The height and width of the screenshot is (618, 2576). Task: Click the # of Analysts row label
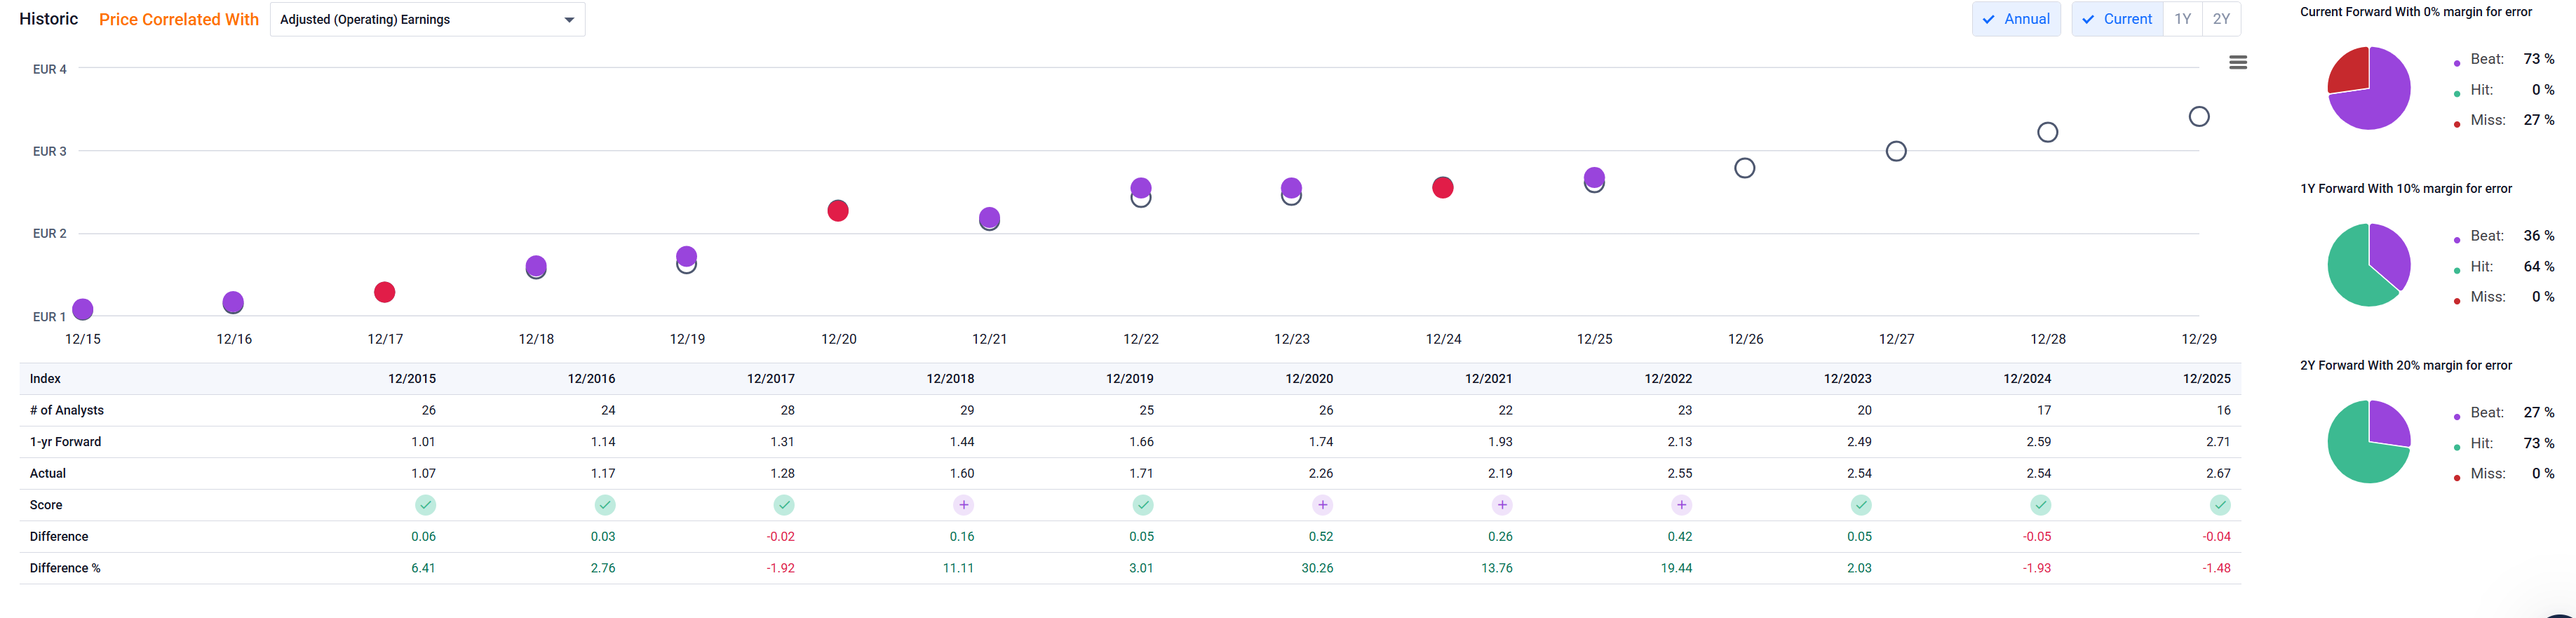click(x=67, y=410)
